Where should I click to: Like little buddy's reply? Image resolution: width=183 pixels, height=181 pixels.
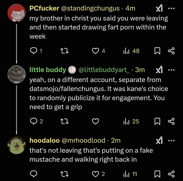click(96, 121)
